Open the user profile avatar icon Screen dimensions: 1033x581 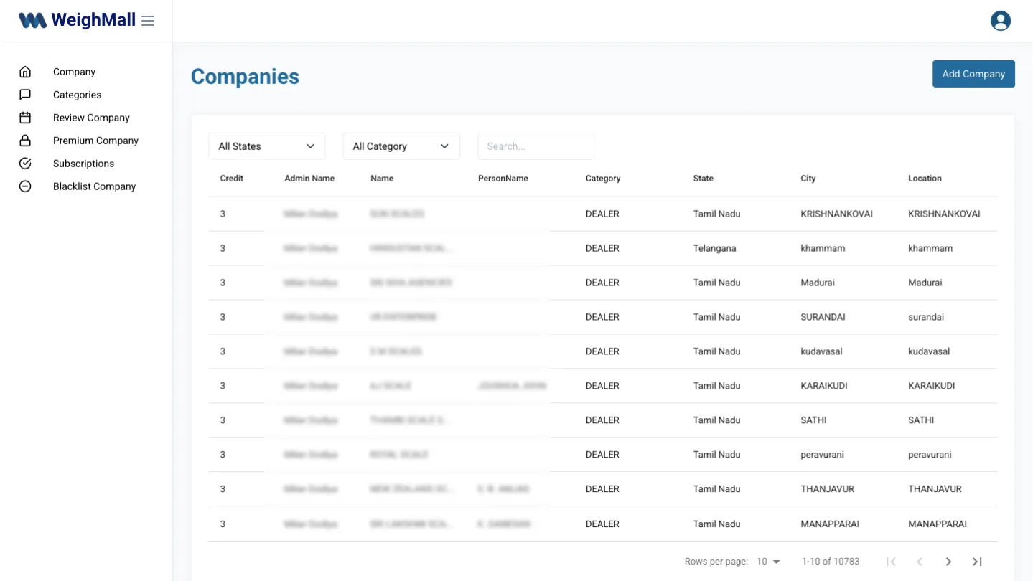[1000, 21]
